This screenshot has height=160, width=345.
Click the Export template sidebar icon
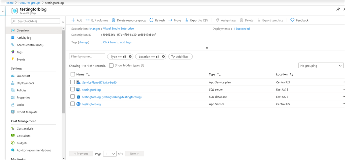click(13, 112)
